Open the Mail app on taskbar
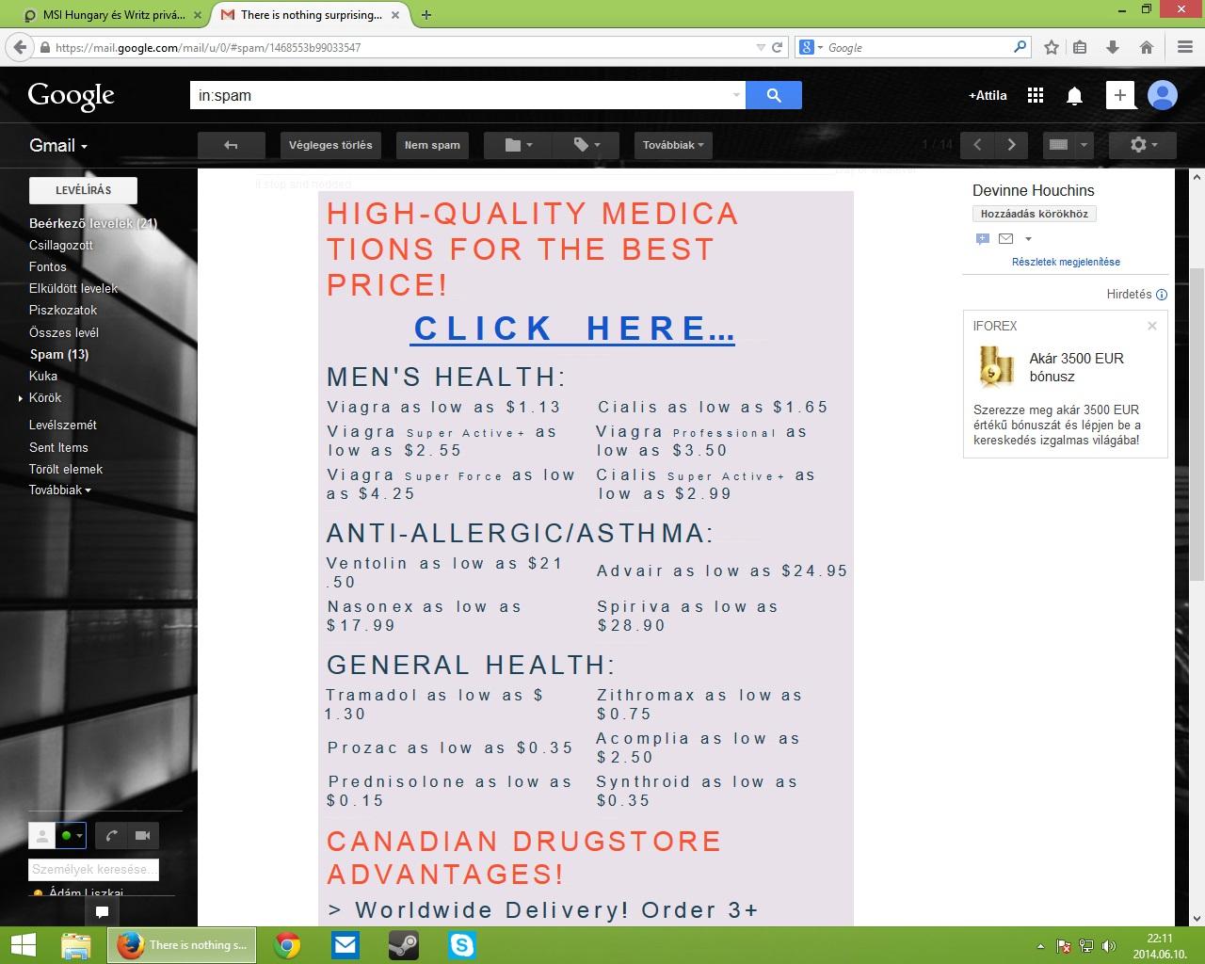This screenshot has height=964, width=1205. tap(345, 945)
